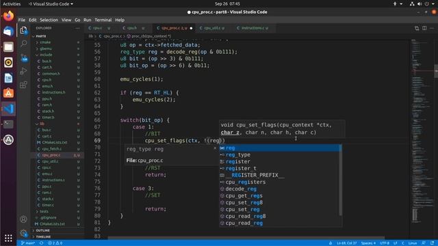Expand the OUTLINE section

coord(42,230)
